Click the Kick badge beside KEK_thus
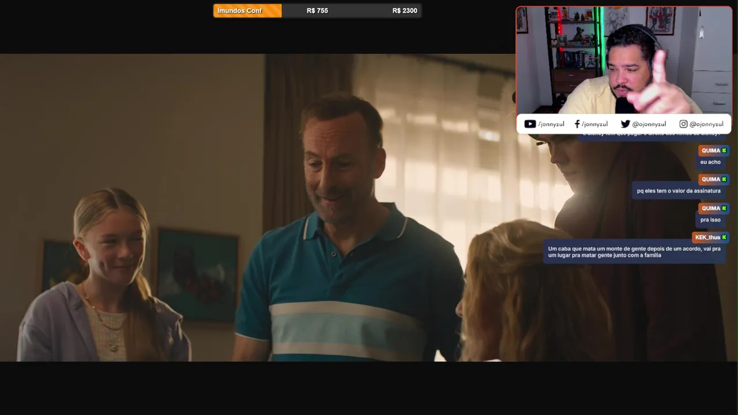Viewport: 738px width, 415px height. tap(724, 237)
